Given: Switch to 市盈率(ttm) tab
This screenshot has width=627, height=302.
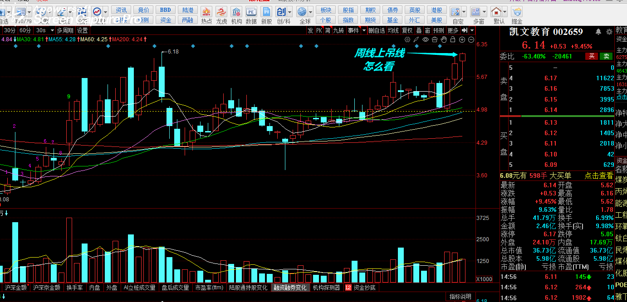Looking at the screenshot, I should coord(209,287).
